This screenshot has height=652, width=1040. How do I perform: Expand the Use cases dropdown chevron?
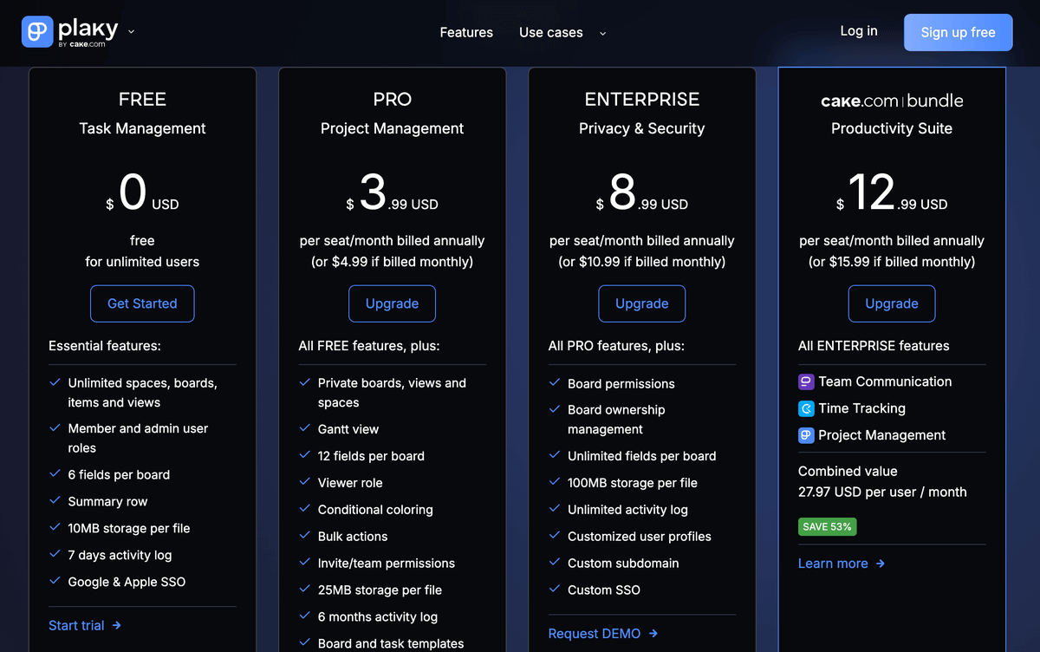click(602, 34)
